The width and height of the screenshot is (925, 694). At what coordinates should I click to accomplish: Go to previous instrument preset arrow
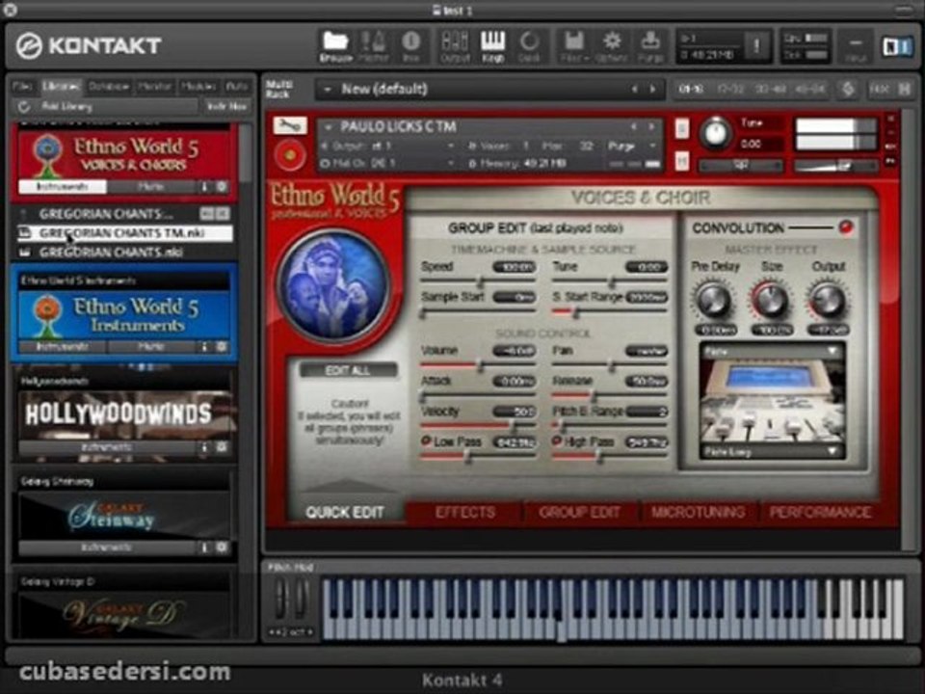click(634, 126)
